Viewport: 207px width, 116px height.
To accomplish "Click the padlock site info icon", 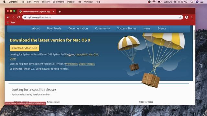I will 25,17.
